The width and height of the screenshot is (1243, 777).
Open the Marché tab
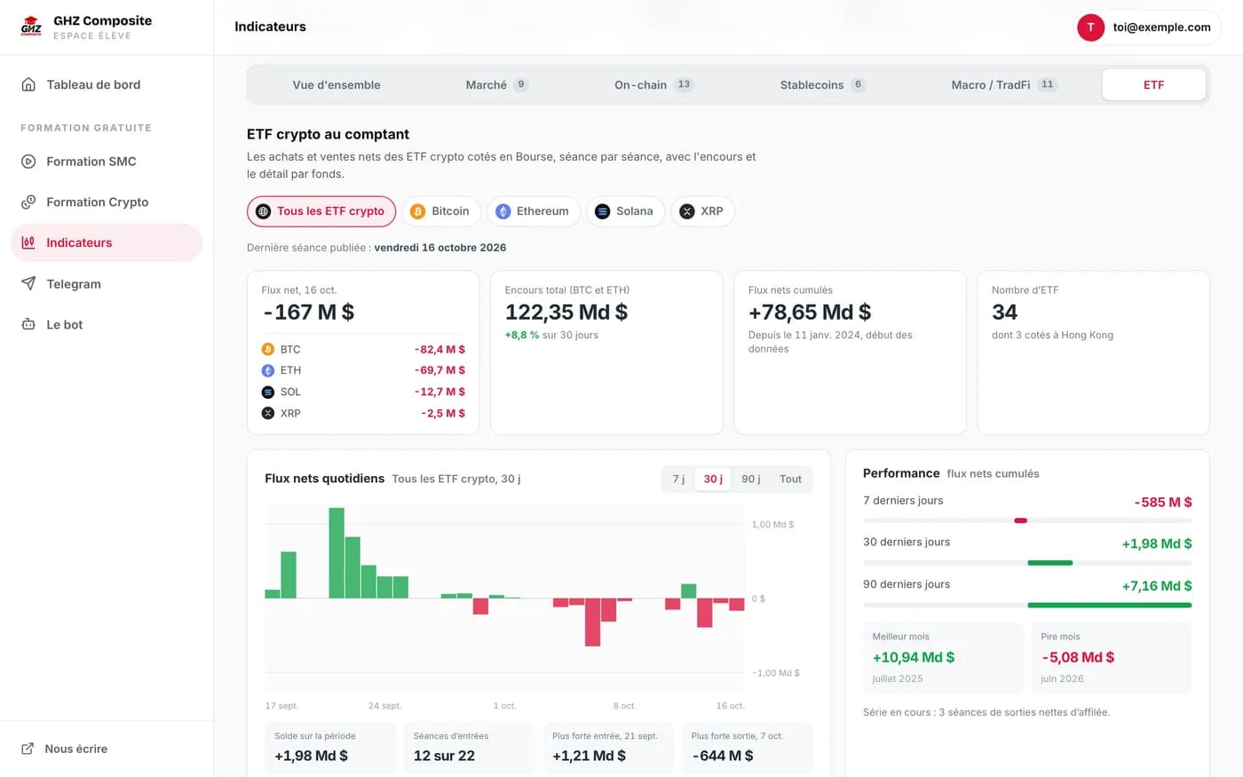point(497,84)
